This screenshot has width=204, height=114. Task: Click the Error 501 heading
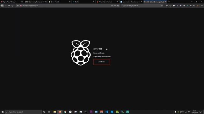pos(98,49)
